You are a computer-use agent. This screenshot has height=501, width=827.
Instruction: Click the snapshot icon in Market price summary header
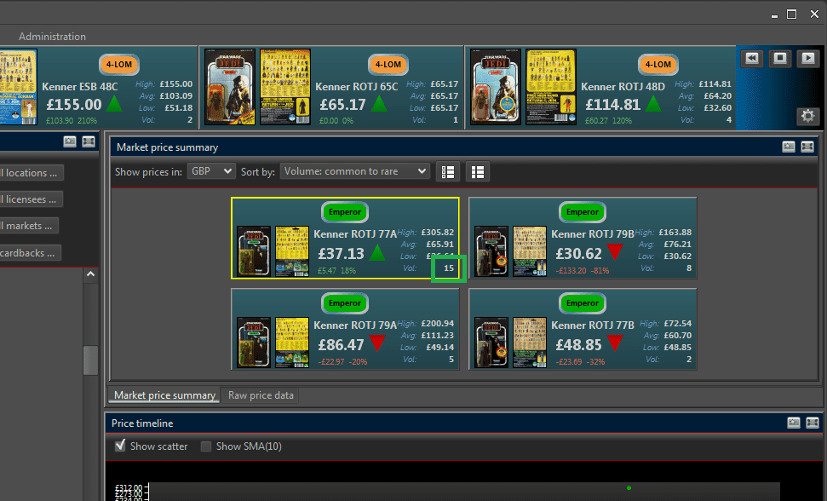[789, 147]
